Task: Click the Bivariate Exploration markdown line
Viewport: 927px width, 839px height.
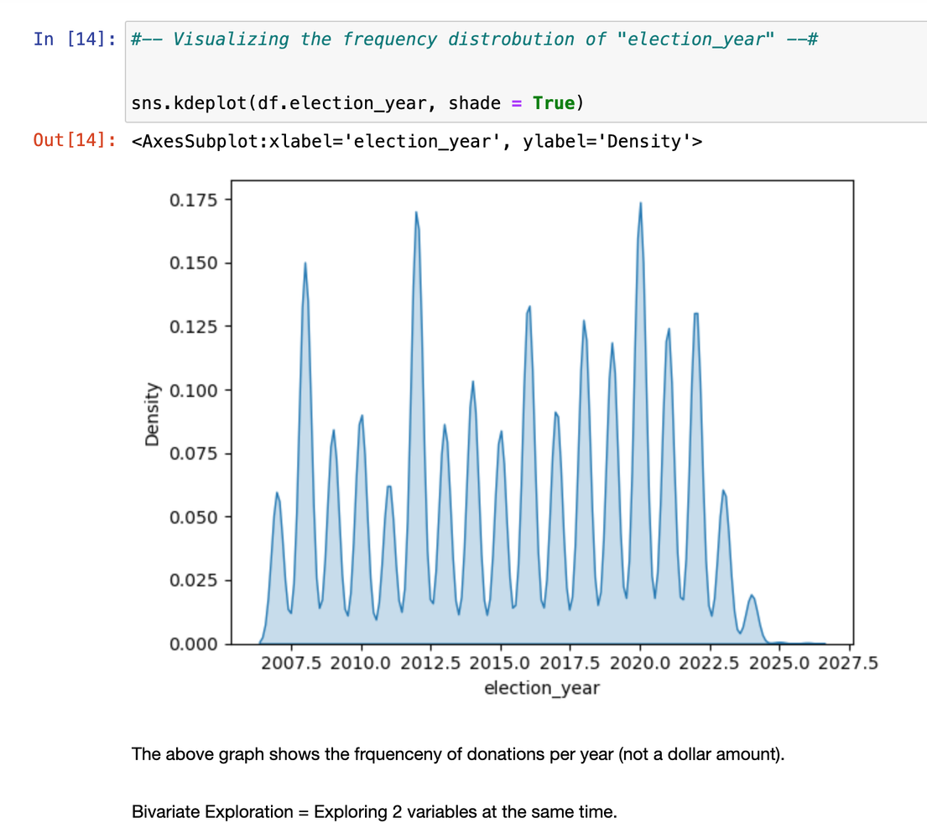Action: click(374, 813)
